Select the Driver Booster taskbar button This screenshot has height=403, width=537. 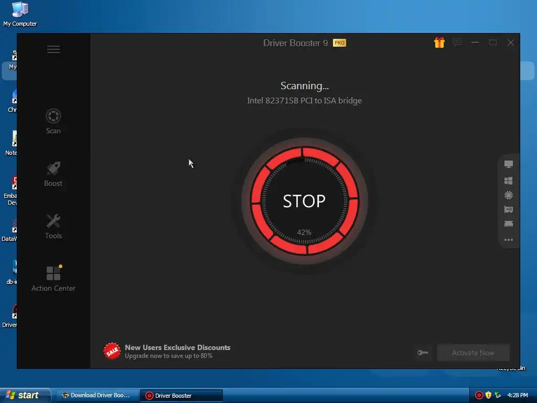[x=181, y=396]
